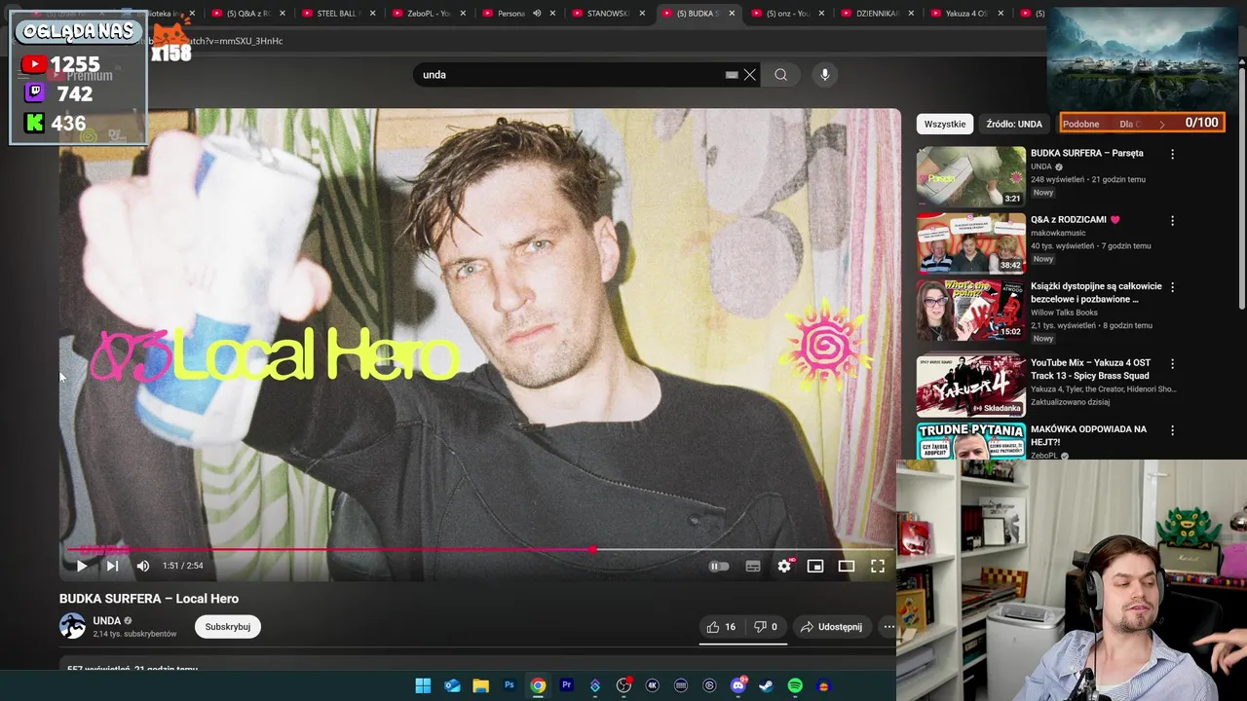The width and height of the screenshot is (1247, 701).
Task: Open Premiere Pro from the taskbar
Action: (x=567, y=686)
